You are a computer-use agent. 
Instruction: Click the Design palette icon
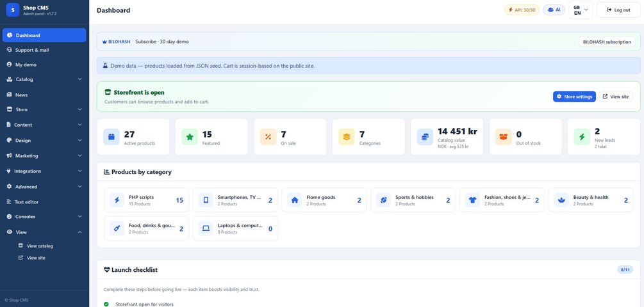(x=10, y=140)
